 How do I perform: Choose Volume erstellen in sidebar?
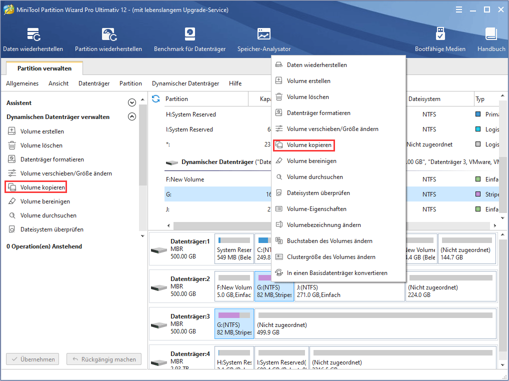click(x=42, y=131)
